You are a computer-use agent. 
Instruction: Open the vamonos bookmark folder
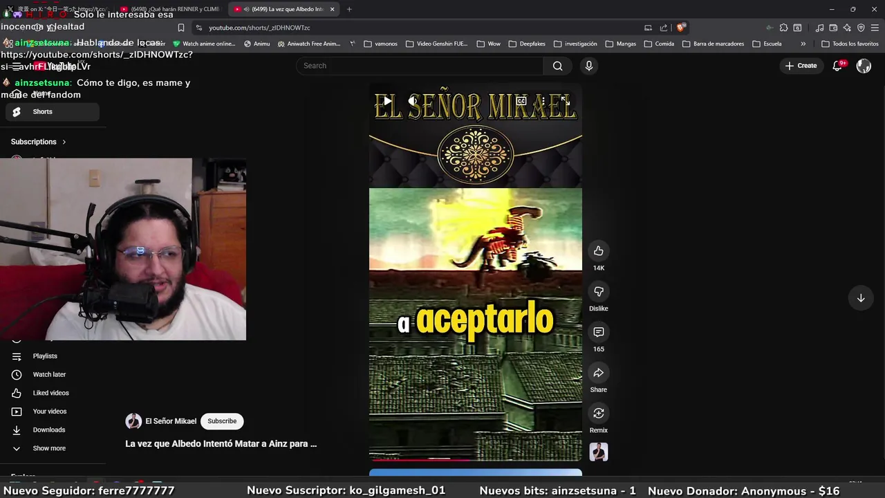click(380, 44)
